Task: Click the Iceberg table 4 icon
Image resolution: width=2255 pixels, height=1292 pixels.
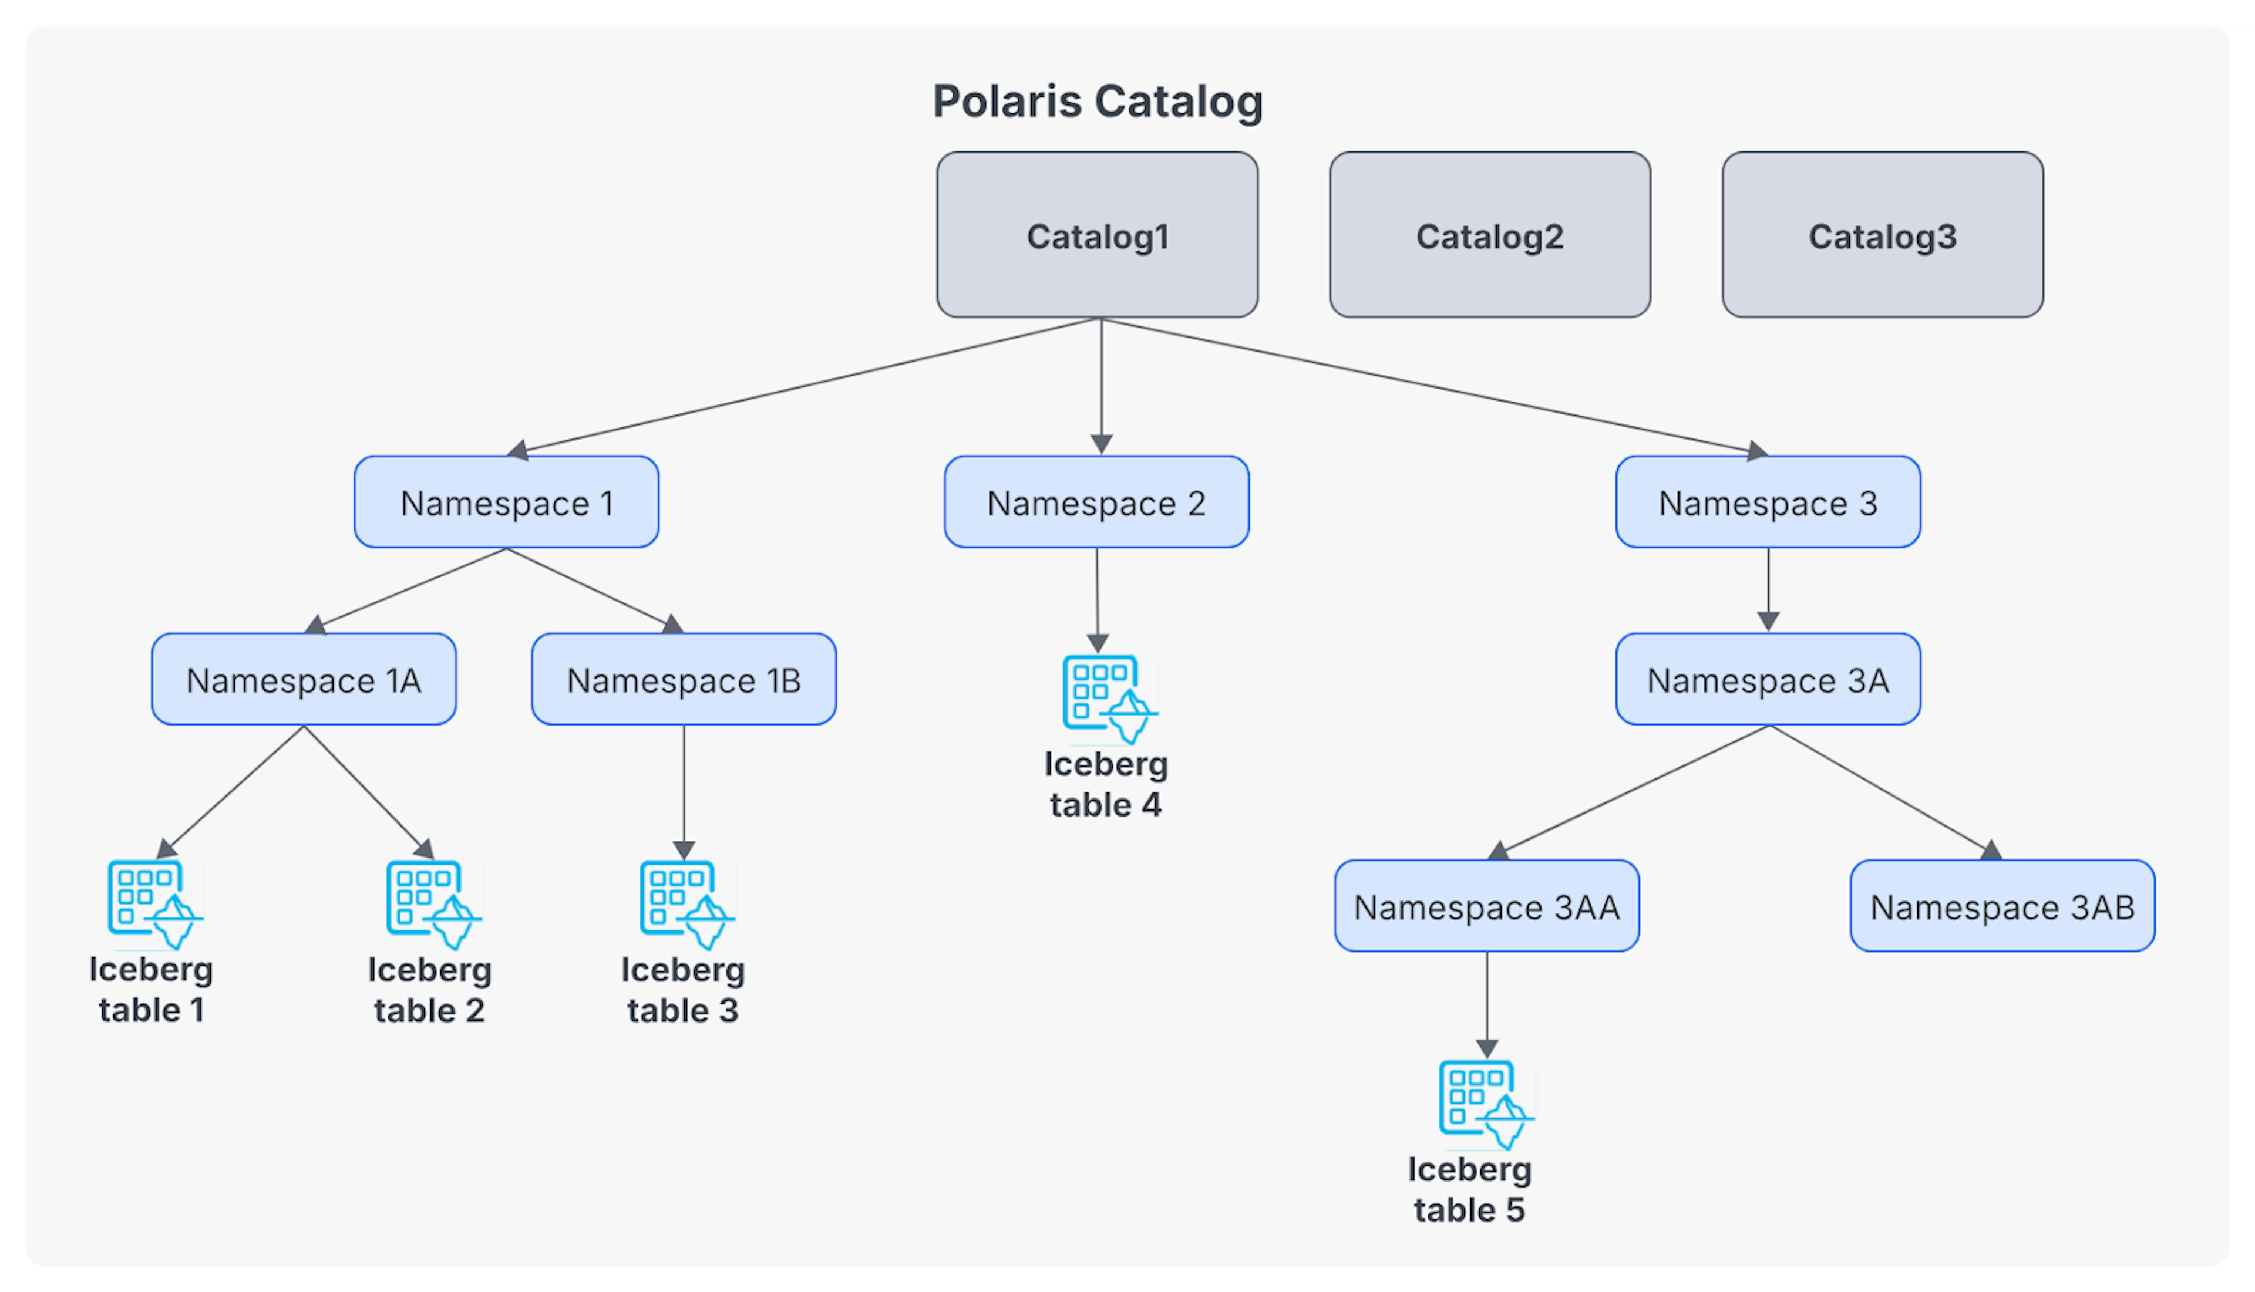Action: click(1111, 699)
